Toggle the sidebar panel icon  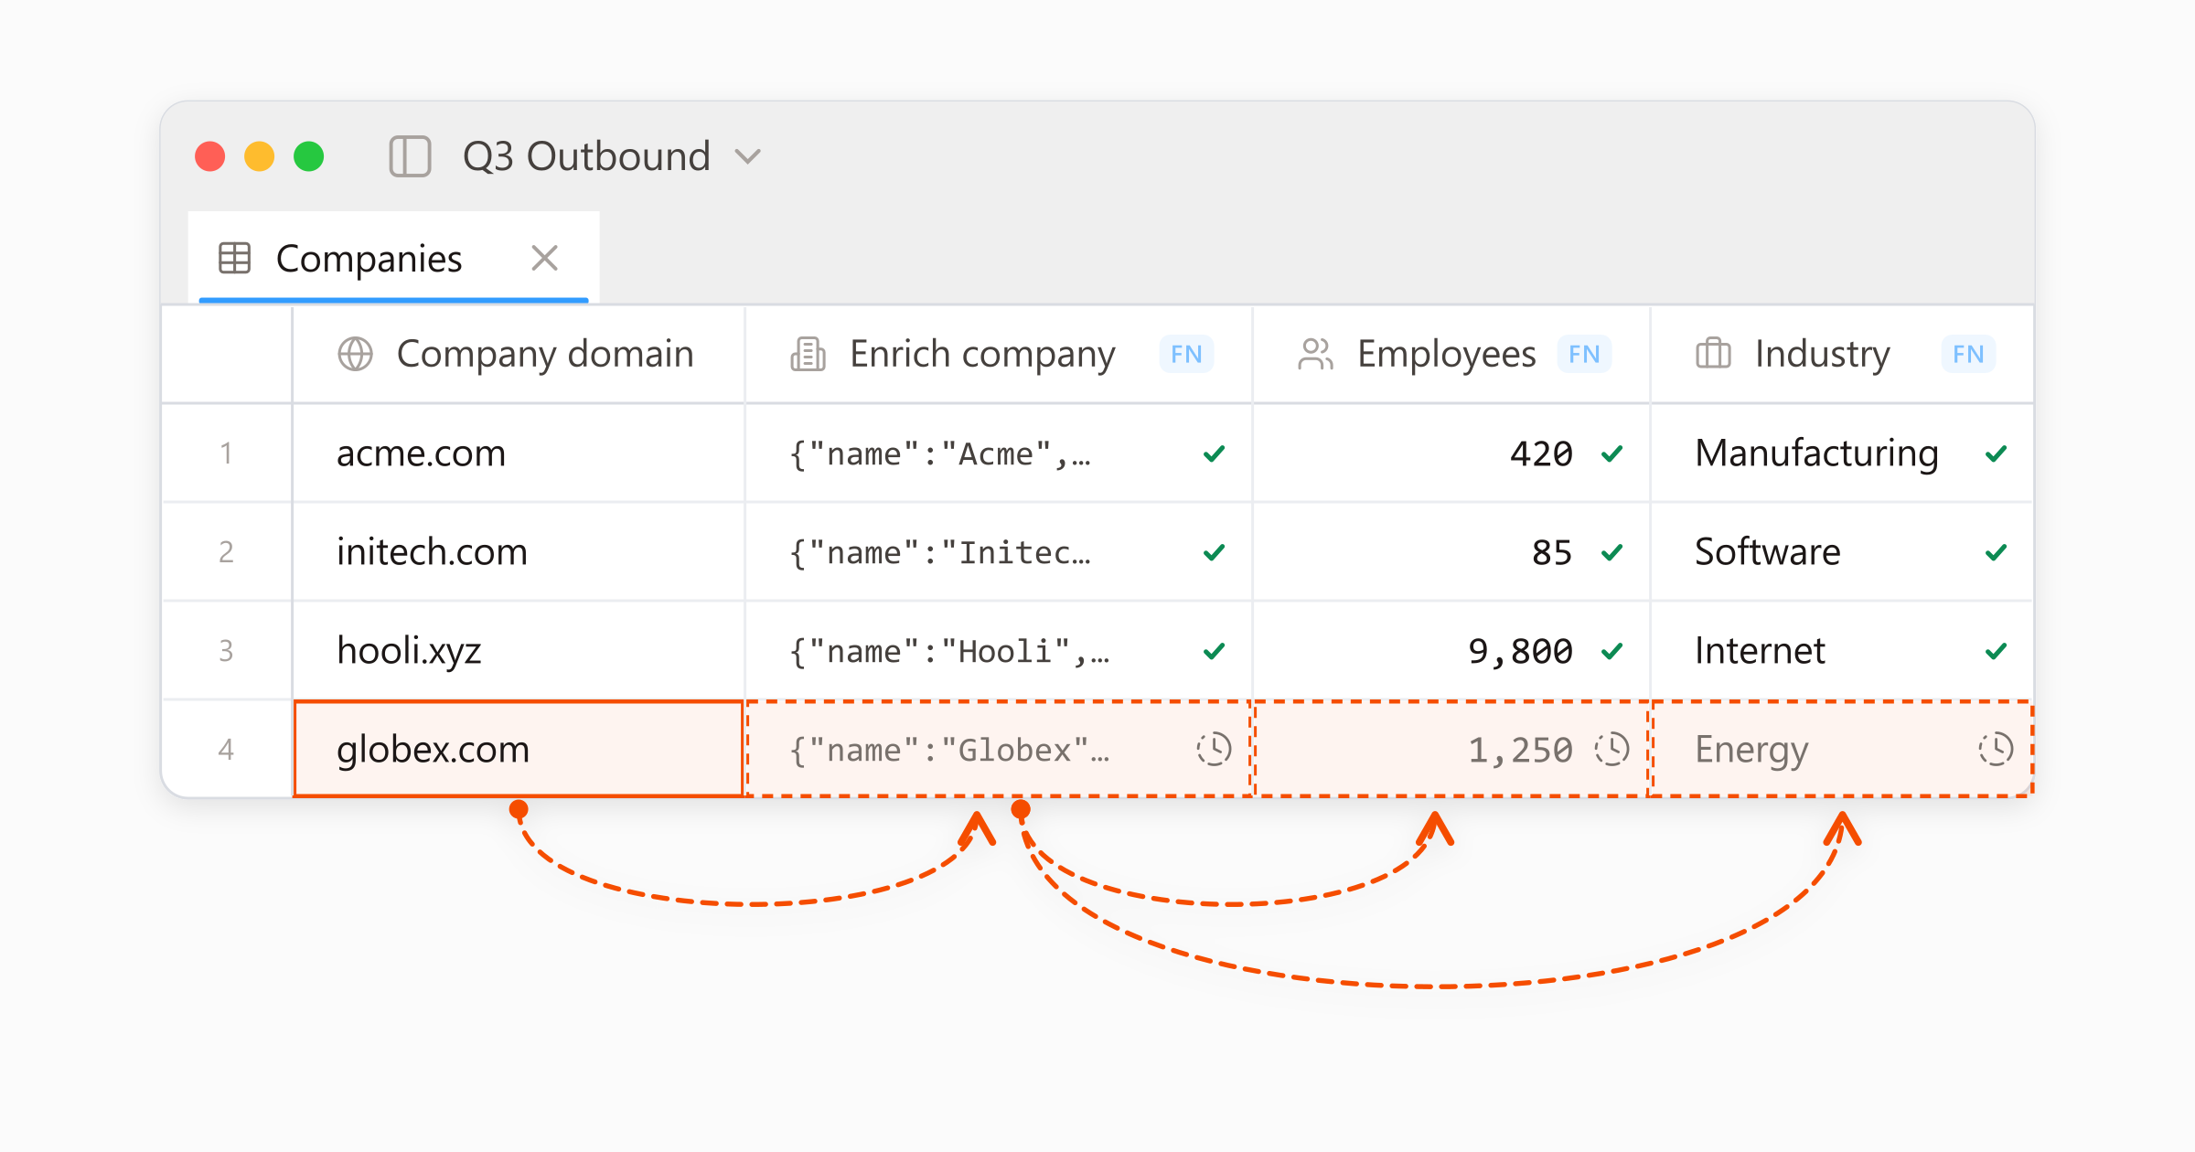click(410, 156)
